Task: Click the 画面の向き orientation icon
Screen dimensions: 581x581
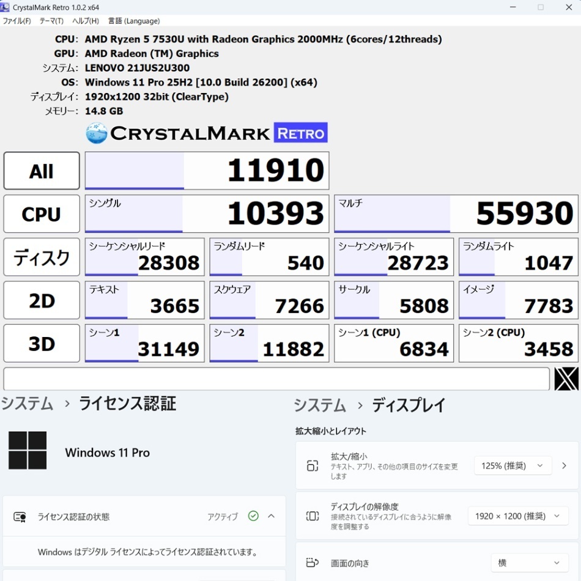Action: pyautogui.click(x=313, y=563)
